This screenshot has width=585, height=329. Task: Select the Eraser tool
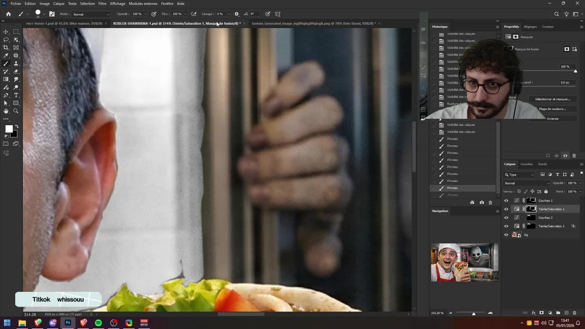16,71
